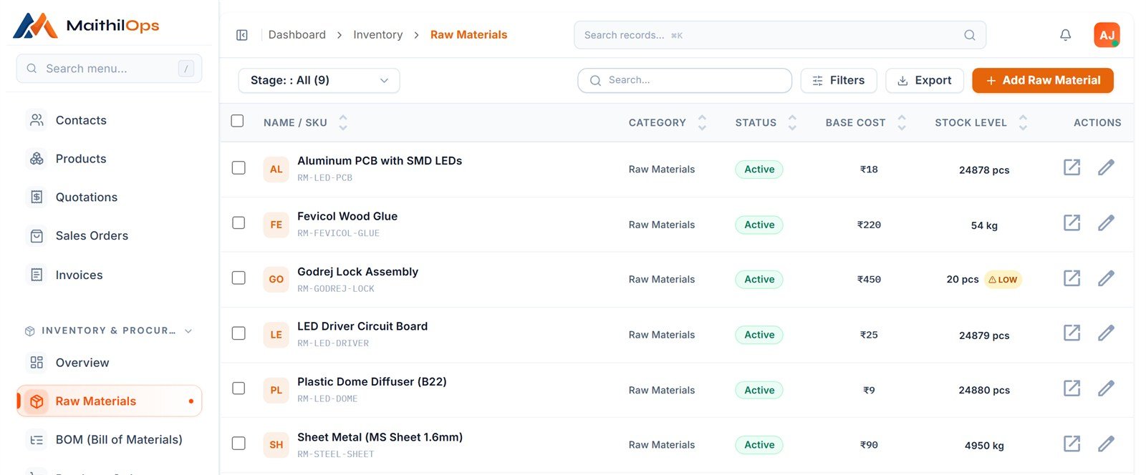Image resolution: width=1146 pixels, height=475 pixels.
Task: Open external view for Godrej Lock Assembly
Action: click(x=1072, y=278)
